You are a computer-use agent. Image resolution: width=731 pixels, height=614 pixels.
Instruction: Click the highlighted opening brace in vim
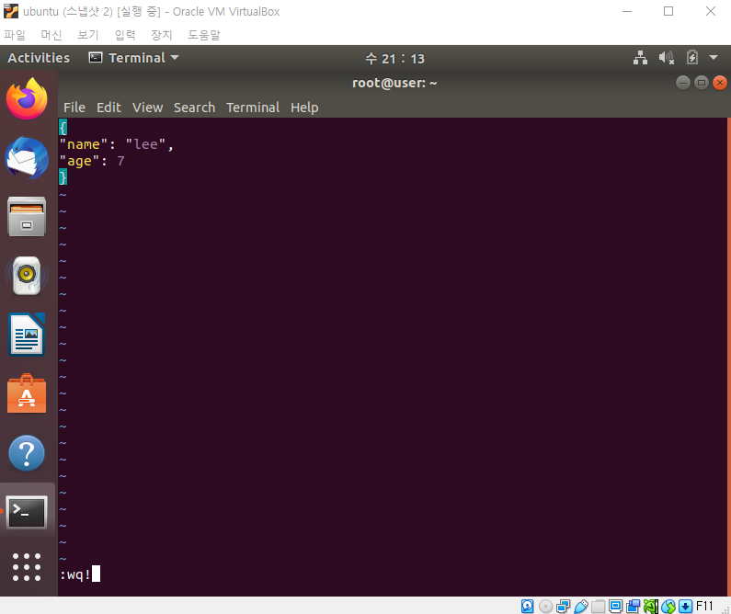coord(63,127)
